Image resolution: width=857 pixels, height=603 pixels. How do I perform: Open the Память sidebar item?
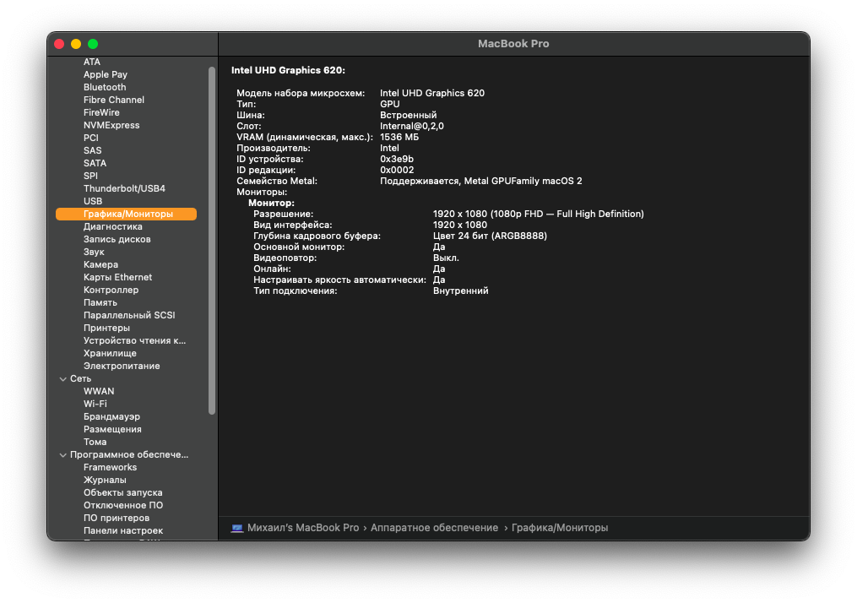point(100,302)
